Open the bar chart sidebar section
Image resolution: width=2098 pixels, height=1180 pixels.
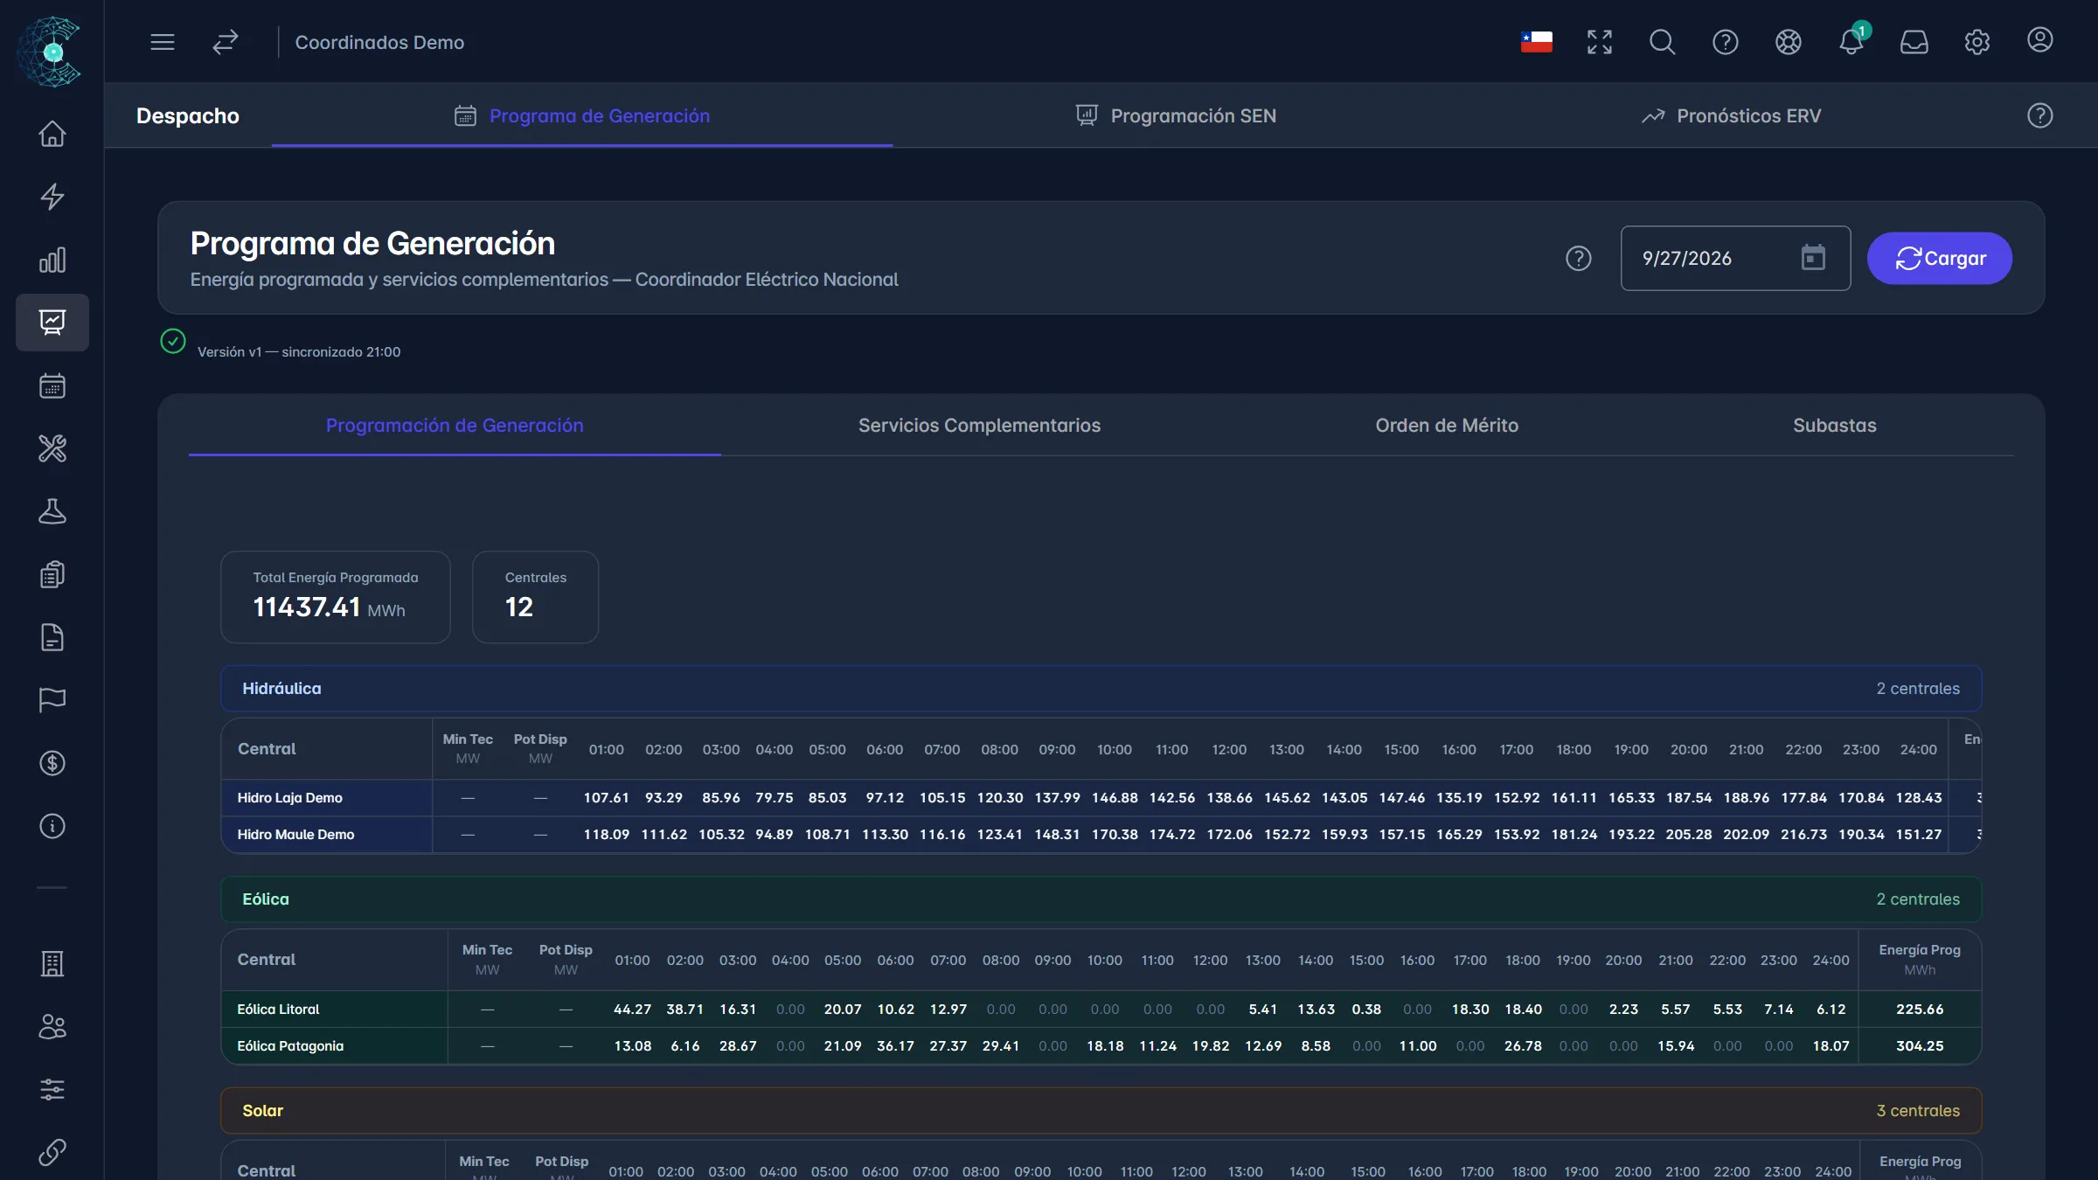[52, 260]
